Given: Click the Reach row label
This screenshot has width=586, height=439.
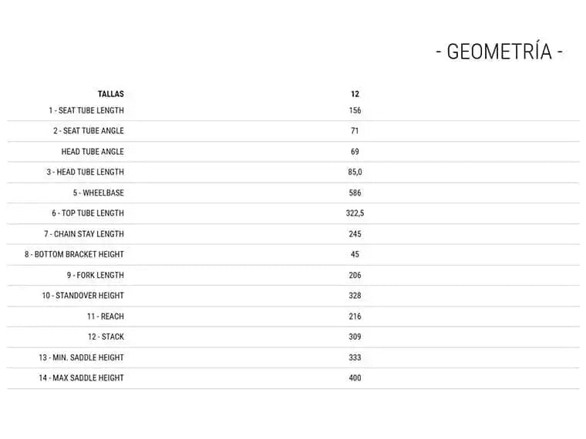Looking at the screenshot, I should [x=106, y=317].
